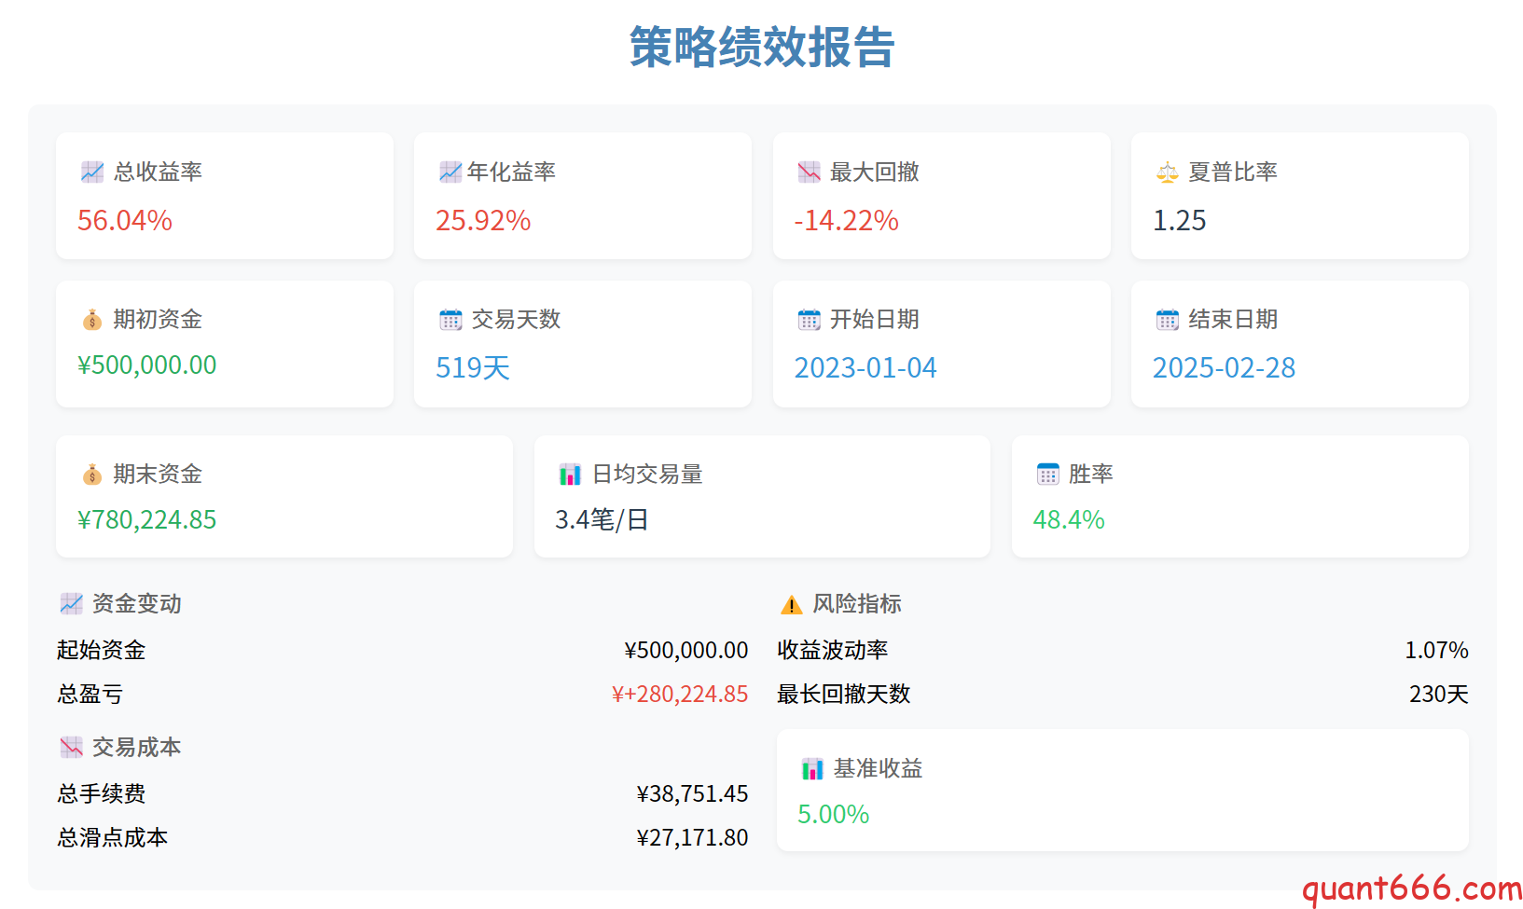Click the downtrend icon beside 交易成本
The image size is (1523, 909).
[x=72, y=748]
